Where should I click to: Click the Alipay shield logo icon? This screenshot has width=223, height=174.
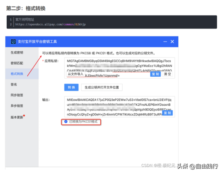13,41
